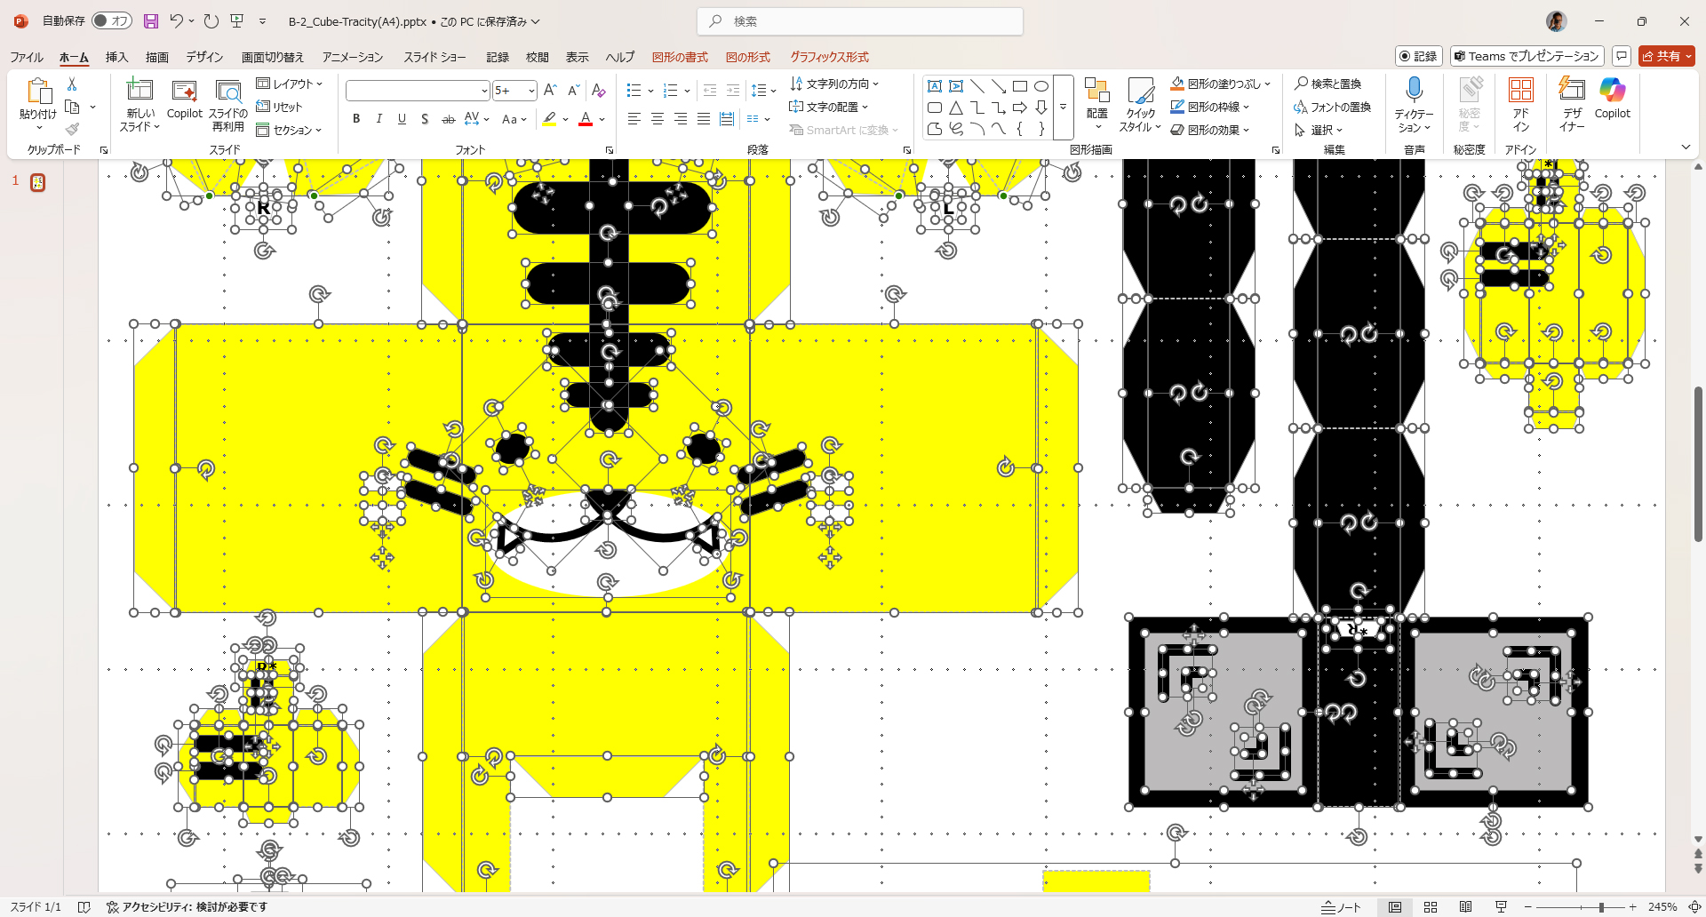Click the zoom slider in status bar
This screenshot has width=1706, height=917.
1581,907
